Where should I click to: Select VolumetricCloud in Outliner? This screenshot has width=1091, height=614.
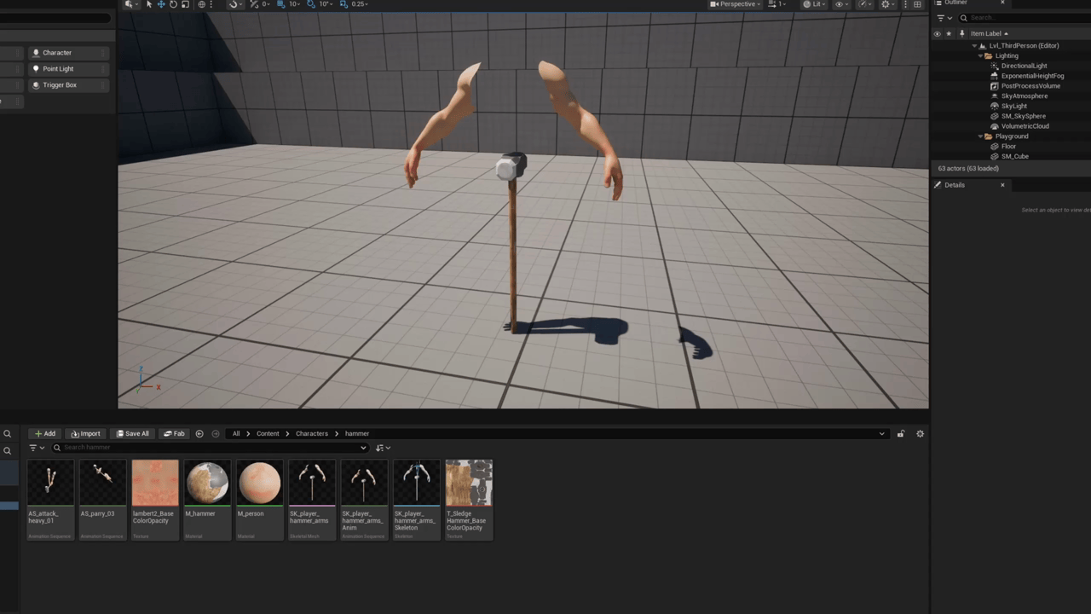pos(1025,126)
